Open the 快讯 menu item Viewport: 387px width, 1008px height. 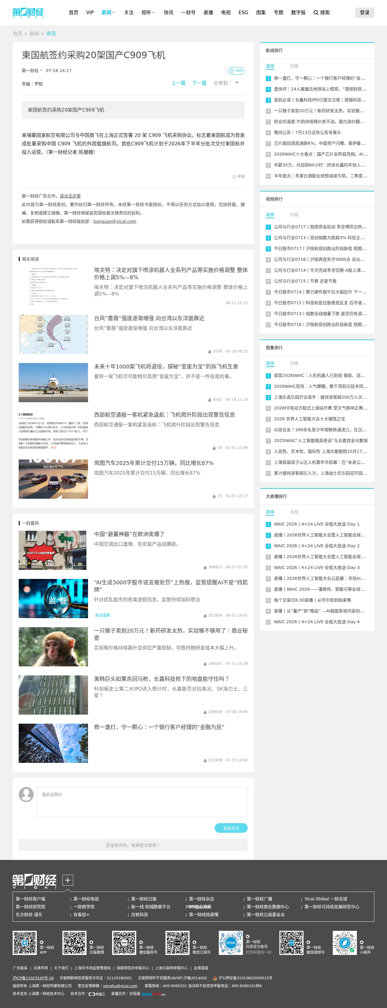coord(168,13)
